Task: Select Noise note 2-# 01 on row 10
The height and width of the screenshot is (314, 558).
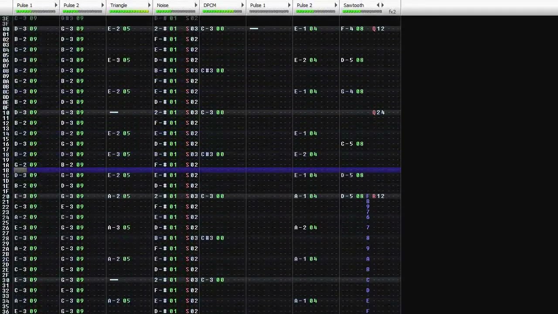Action: coord(166,113)
